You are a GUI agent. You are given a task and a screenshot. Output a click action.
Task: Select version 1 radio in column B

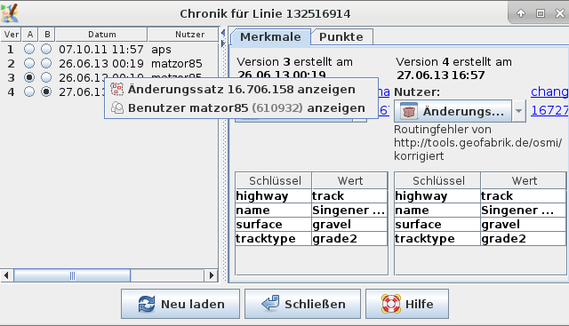click(46, 49)
